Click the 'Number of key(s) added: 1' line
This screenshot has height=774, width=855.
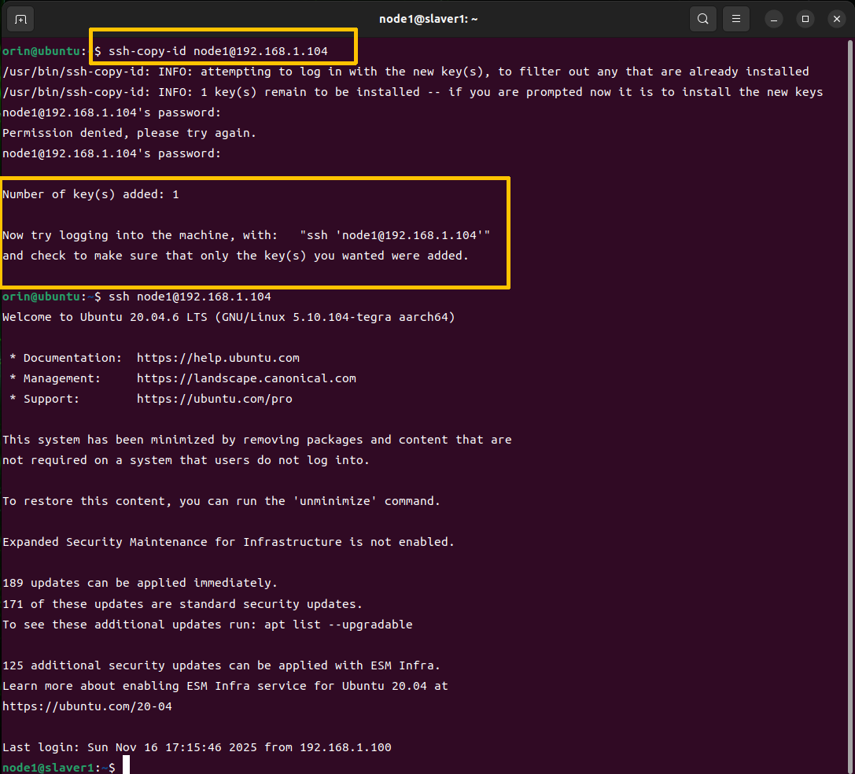point(90,194)
